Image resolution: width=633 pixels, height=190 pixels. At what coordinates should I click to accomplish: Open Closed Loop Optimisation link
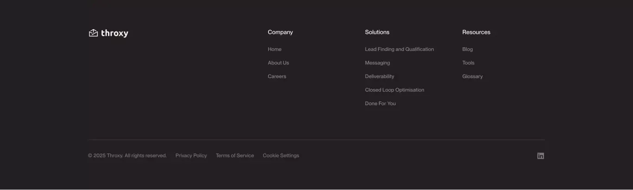[x=394, y=90]
